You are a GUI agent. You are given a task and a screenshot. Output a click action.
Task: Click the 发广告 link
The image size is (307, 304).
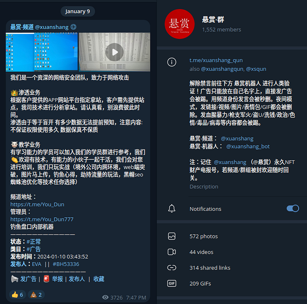29,279
